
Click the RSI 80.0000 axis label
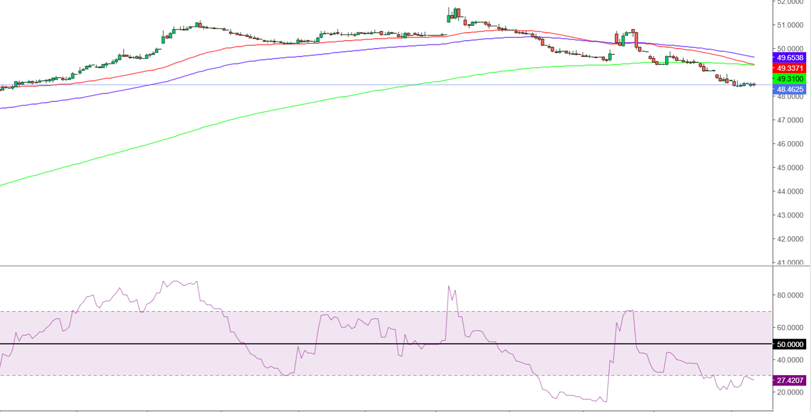point(790,295)
